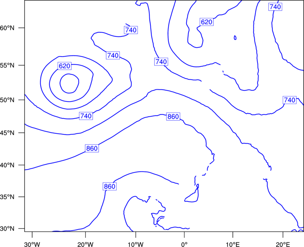Click the 860 label between 40°N and 45°N
Viewport: 304px width, 247px height.
click(92, 148)
